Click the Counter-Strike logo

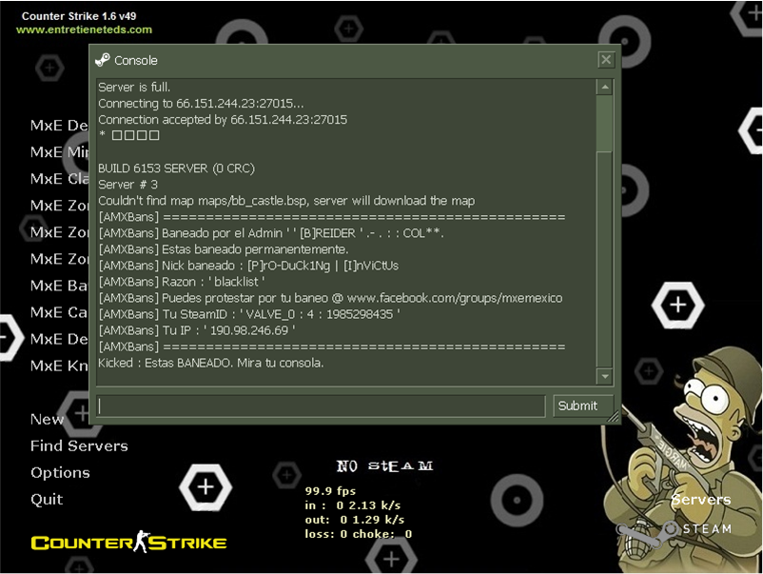point(129,542)
